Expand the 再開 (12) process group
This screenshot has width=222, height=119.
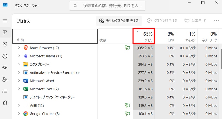19,105
